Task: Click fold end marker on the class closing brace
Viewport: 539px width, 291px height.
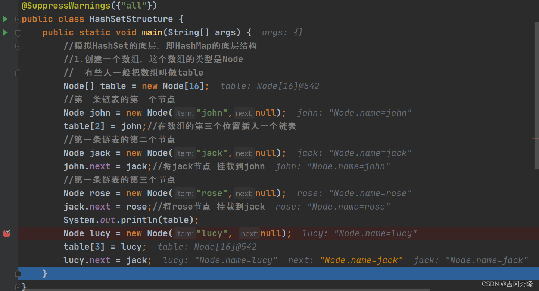Action: (x=18, y=287)
